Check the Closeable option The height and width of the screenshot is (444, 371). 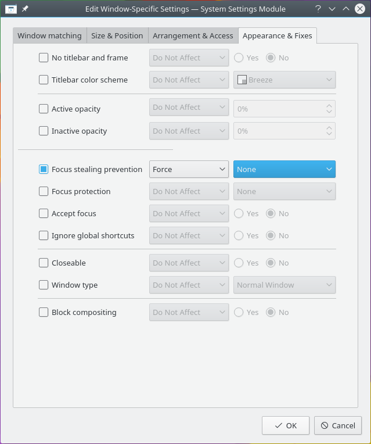[x=44, y=263]
